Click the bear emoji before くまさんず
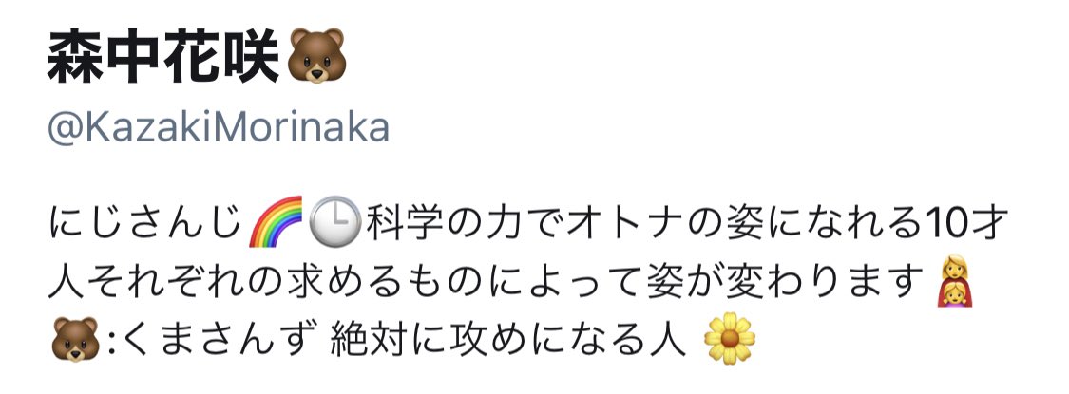The image size is (1069, 394). [x=75, y=339]
